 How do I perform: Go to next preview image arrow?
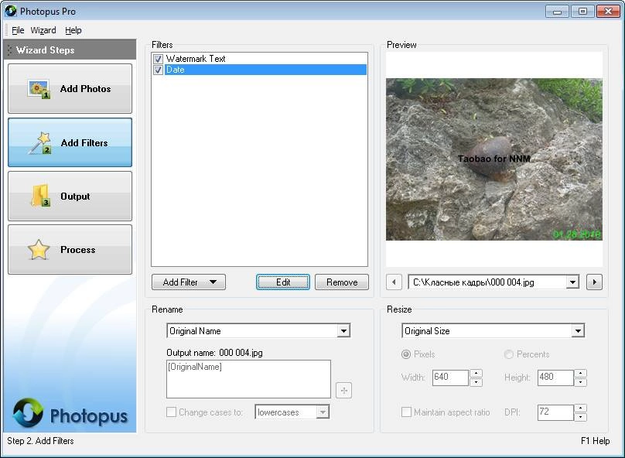pyautogui.click(x=594, y=282)
